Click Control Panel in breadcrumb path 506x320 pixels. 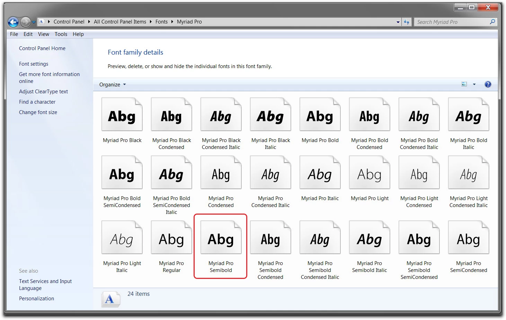point(69,22)
